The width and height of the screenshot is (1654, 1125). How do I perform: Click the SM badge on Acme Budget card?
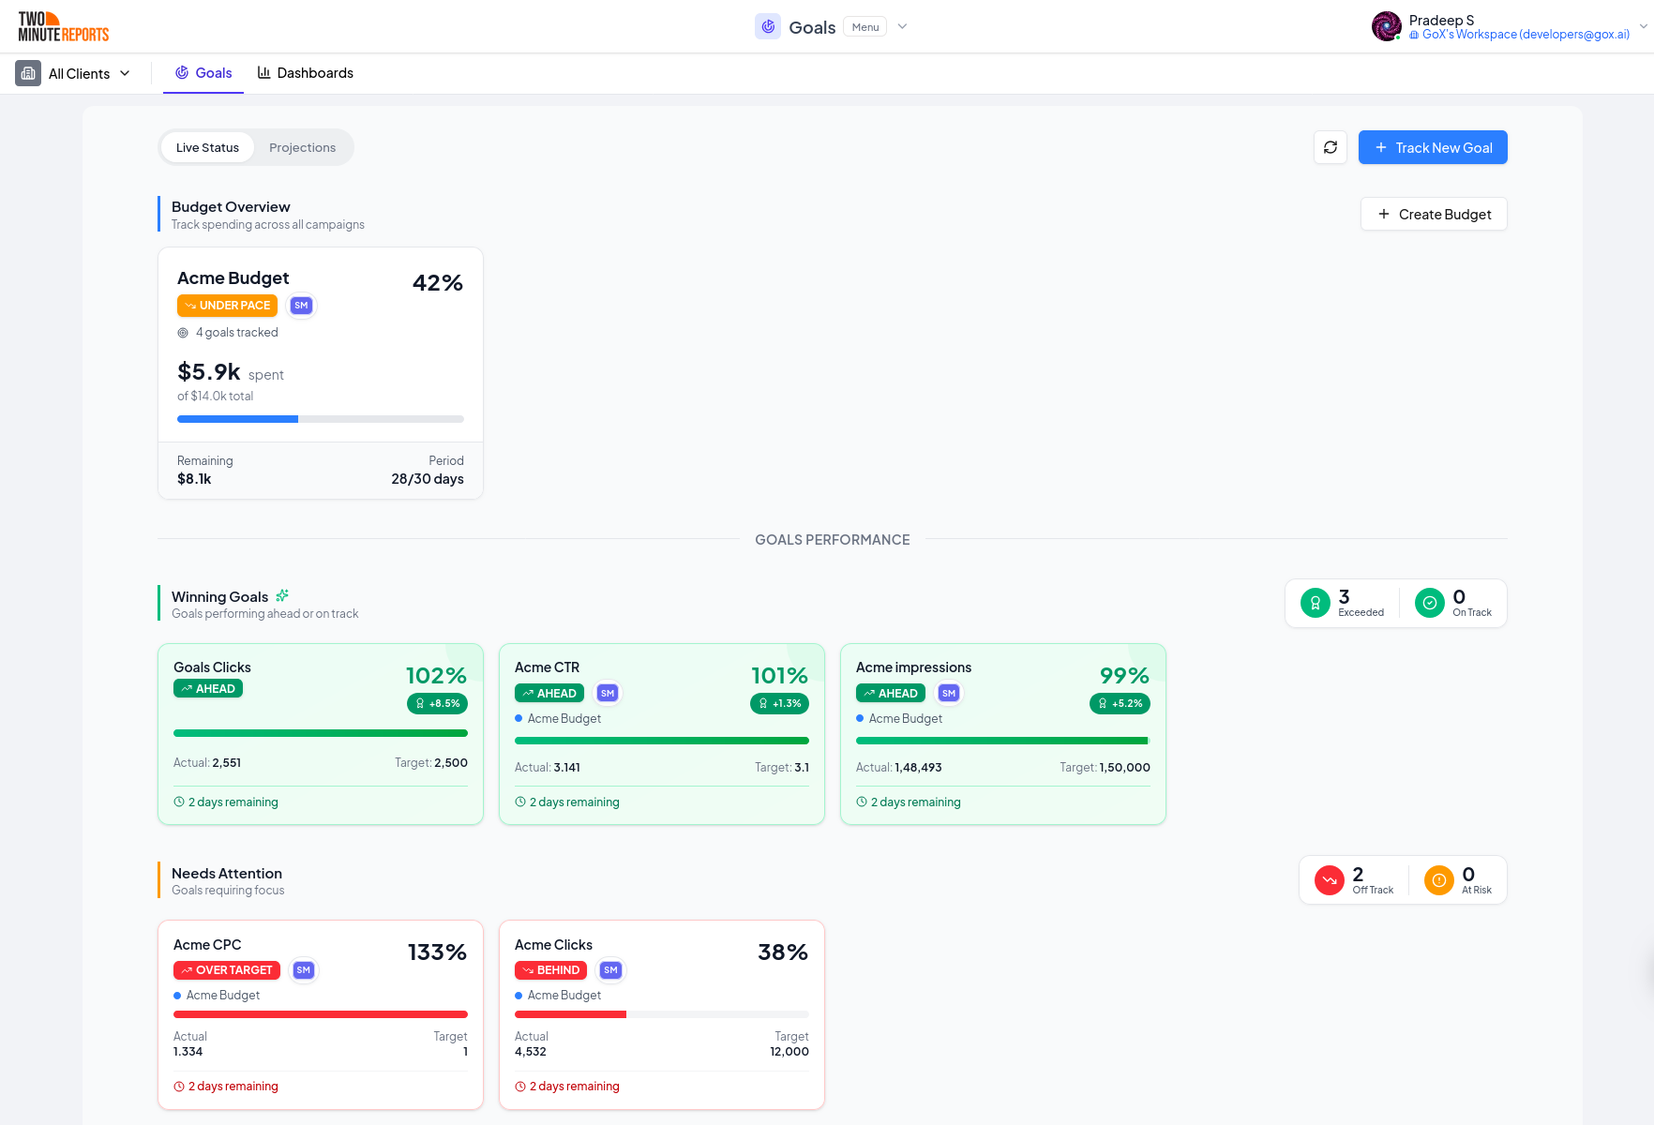point(301,306)
